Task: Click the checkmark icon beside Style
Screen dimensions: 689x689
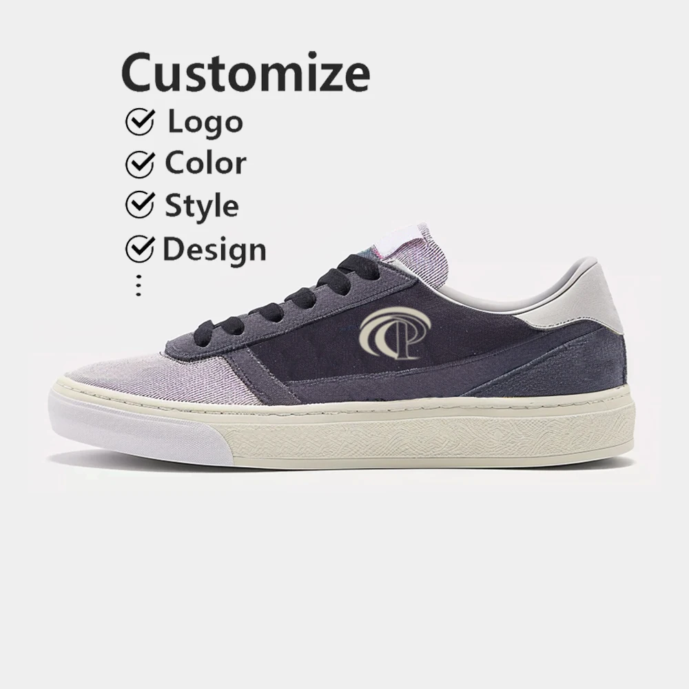Action: pos(140,205)
